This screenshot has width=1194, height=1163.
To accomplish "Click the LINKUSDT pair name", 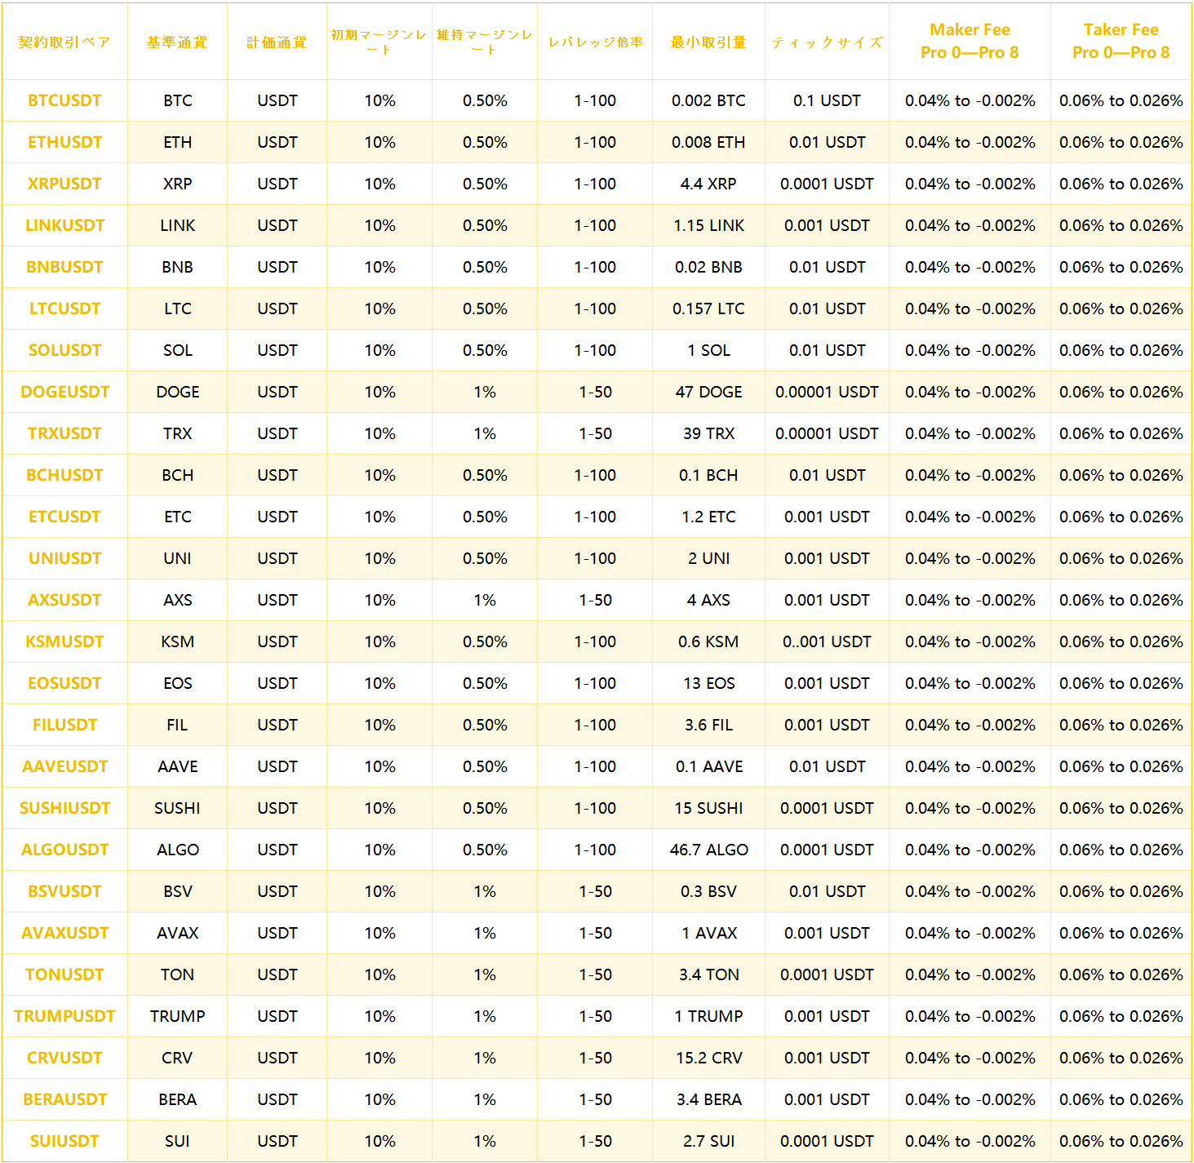I will coord(64,225).
